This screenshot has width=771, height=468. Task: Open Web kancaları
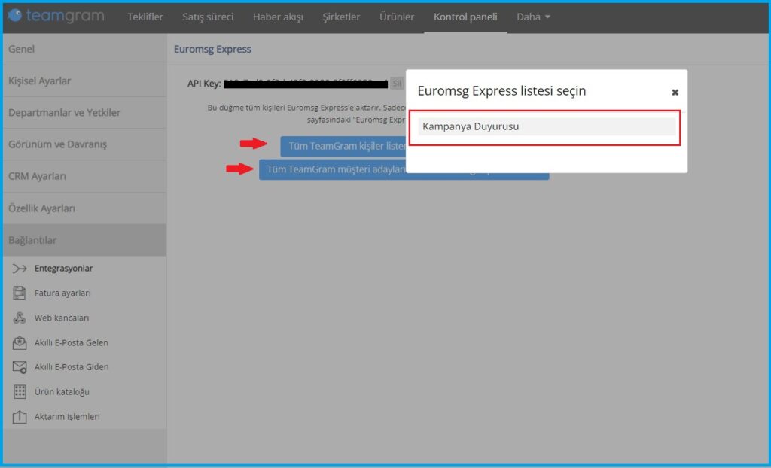pyautogui.click(x=62, y=318)
